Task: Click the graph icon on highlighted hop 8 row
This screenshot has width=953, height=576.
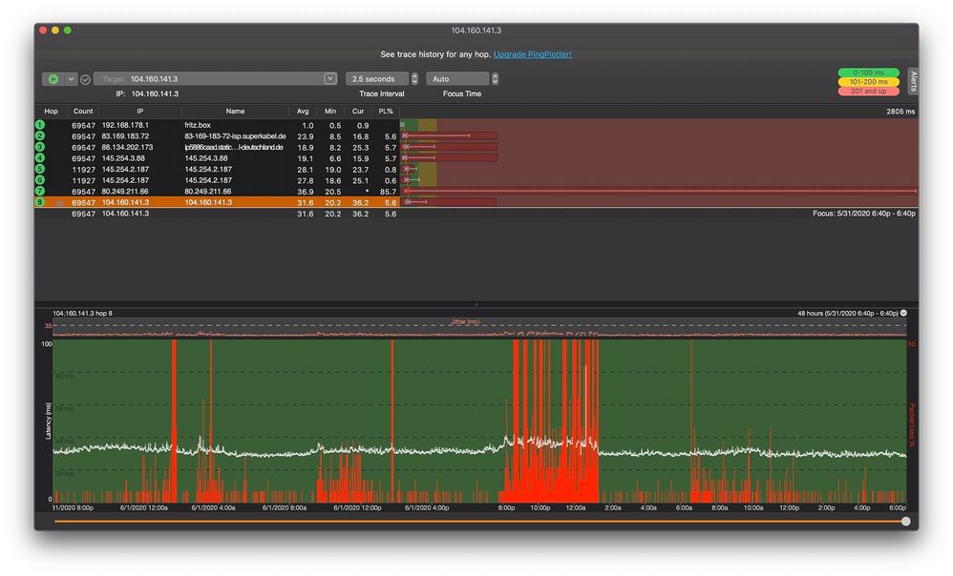Action: [59, 203]
